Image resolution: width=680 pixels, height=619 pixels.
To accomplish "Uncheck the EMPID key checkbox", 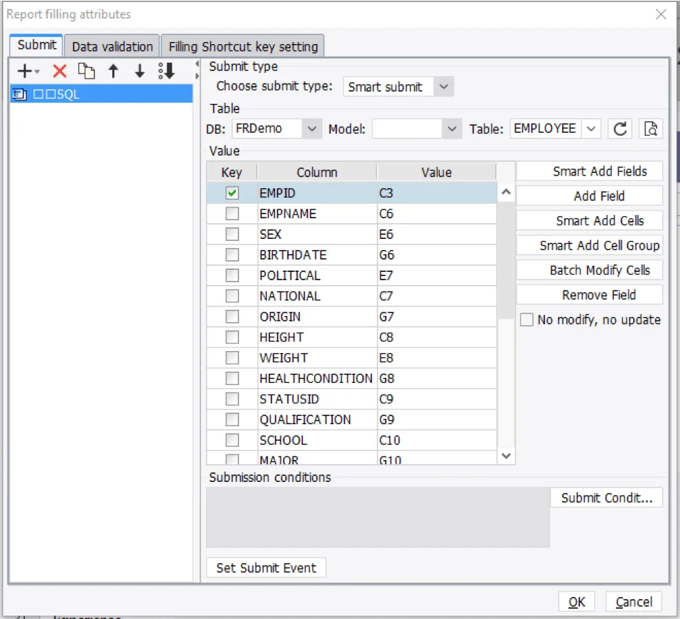I will (232, 193).
